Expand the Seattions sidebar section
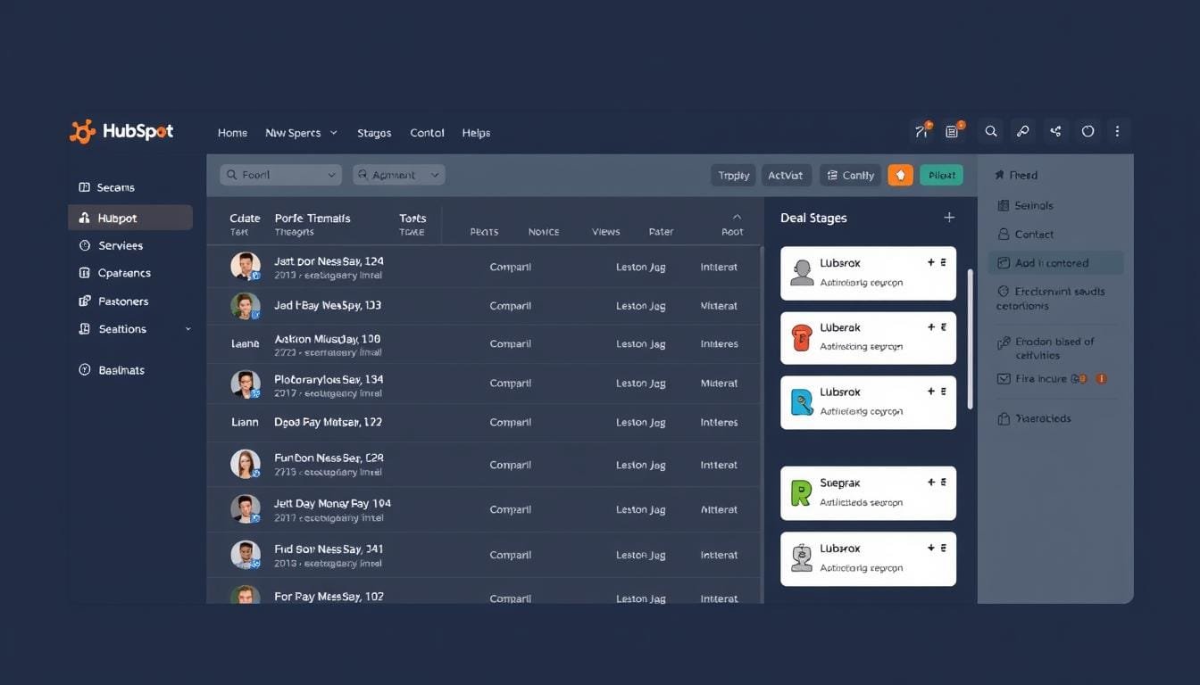This screenshot has width=1200, height=685. pyautogui.click(x=187, y=329)
